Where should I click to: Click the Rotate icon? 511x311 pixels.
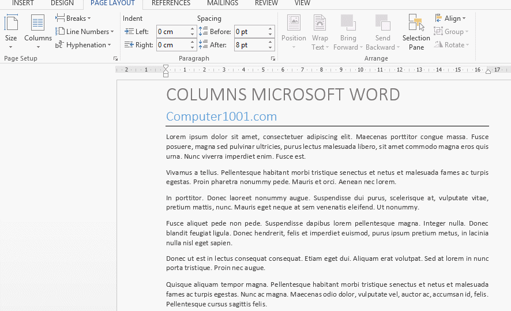438,44
